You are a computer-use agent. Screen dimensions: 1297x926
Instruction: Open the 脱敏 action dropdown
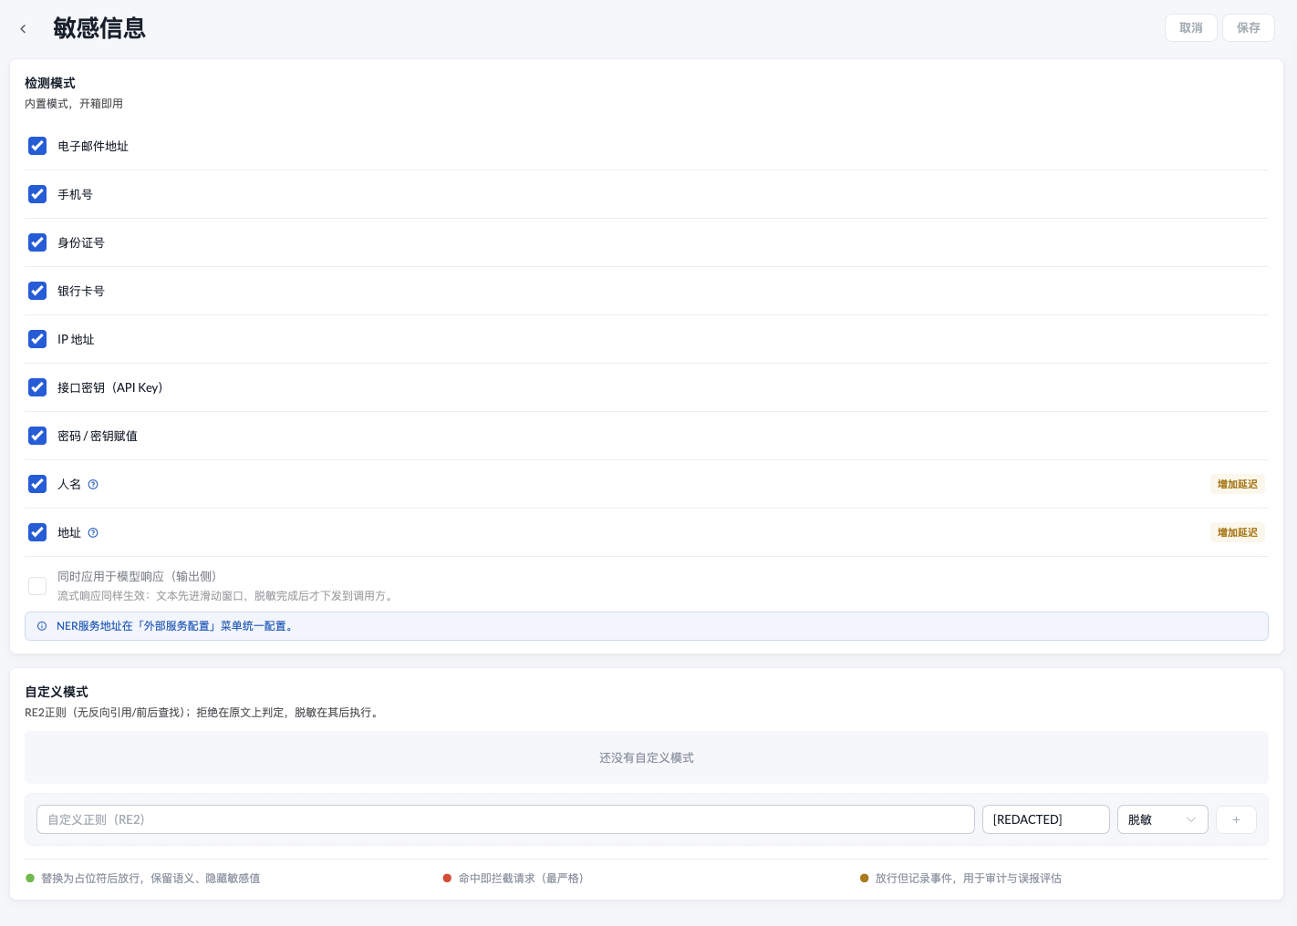[x=1162, y=819]
